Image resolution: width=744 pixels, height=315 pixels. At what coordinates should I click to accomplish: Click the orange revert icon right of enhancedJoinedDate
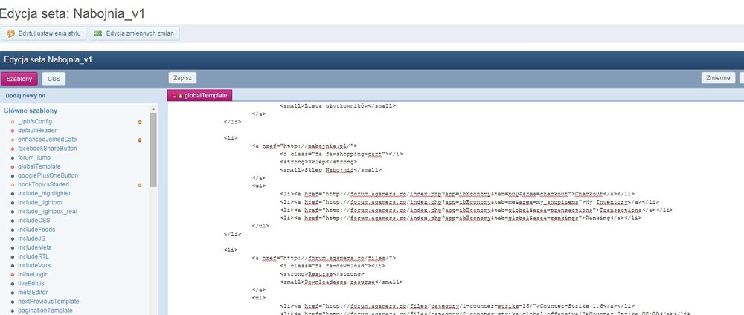pyautogui.click(x=139, y=140)
